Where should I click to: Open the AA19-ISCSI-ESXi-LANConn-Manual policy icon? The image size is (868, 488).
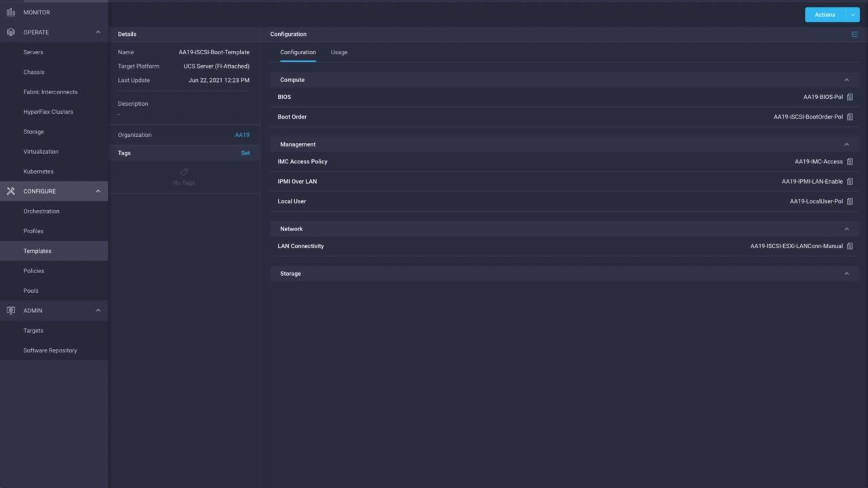[x=850, y=246]
